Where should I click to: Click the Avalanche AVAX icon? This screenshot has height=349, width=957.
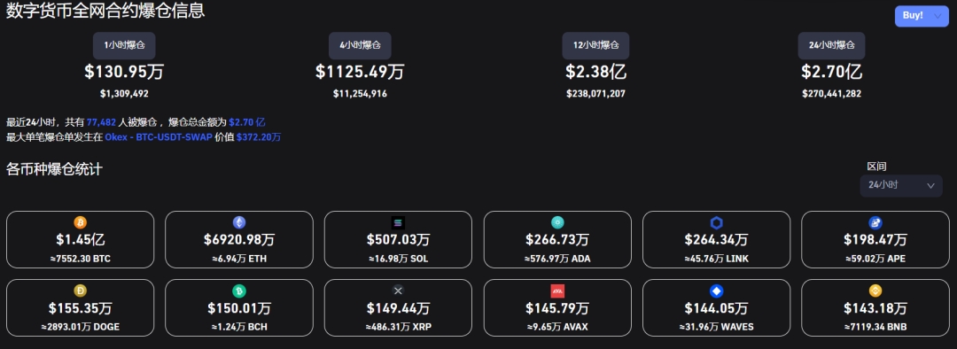coord(557,291)
